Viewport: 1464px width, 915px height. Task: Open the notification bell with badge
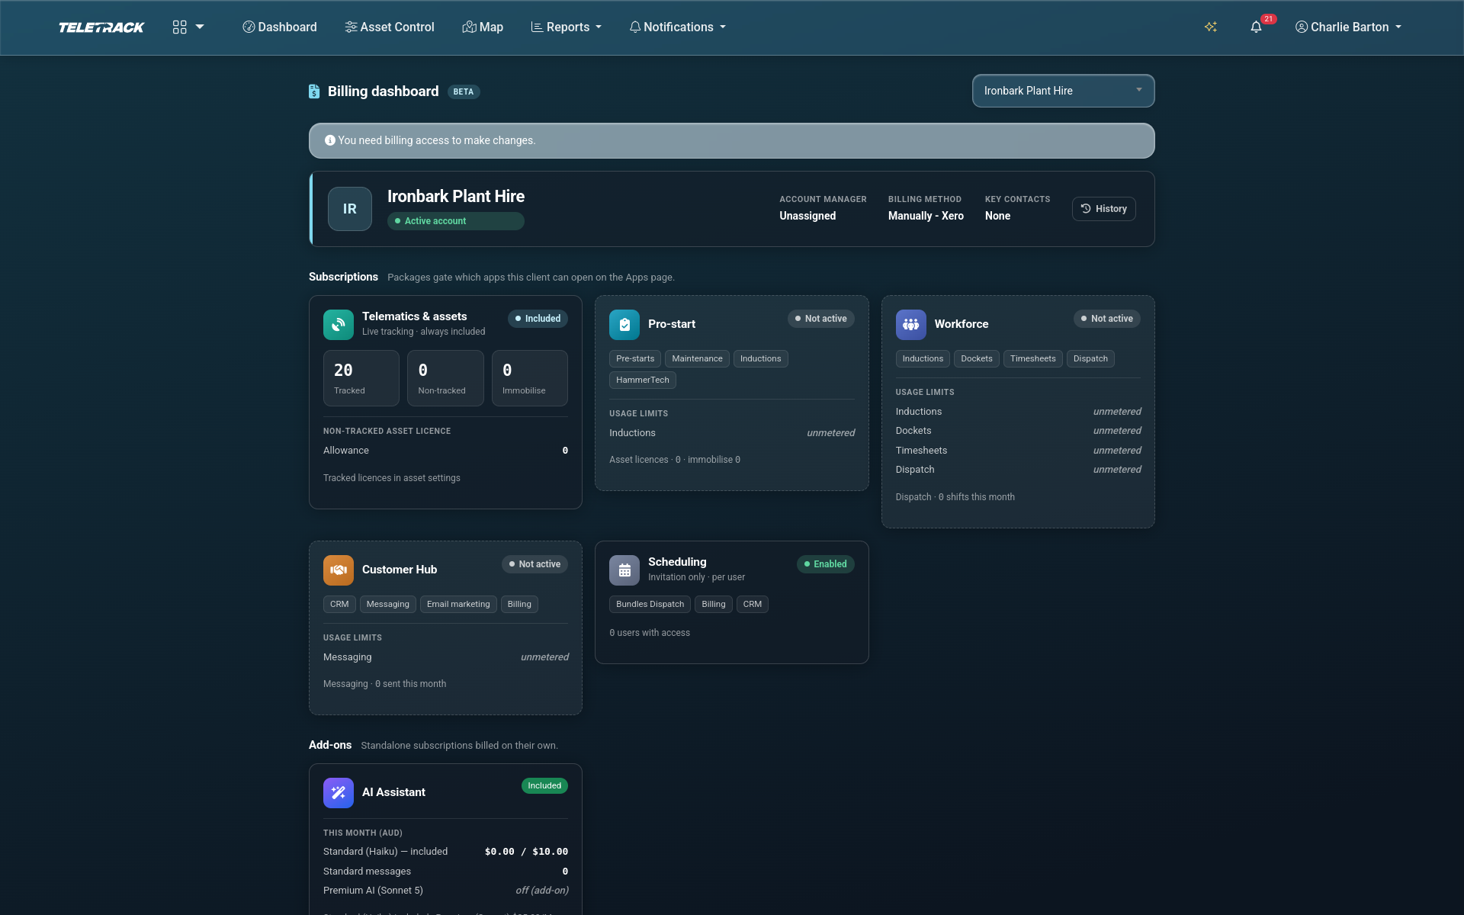coord(1257,27)
